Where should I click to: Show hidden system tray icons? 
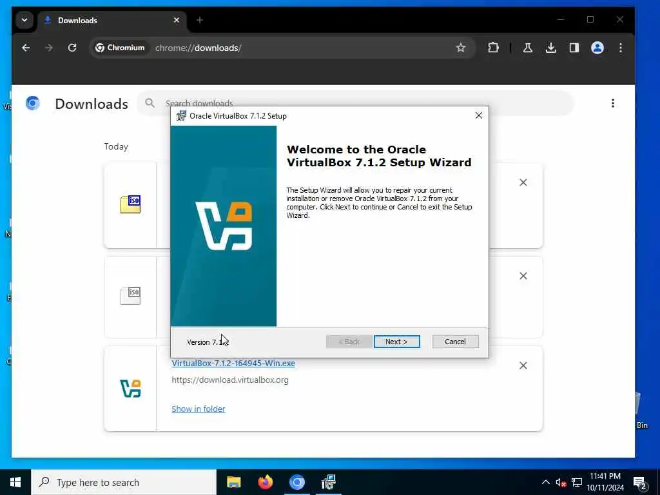(x=545, y=482)
